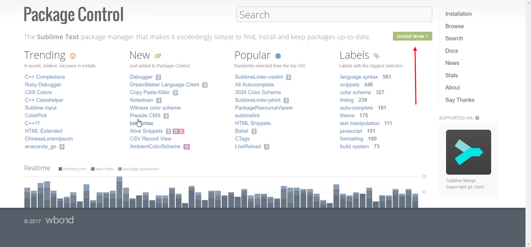The width and height of the screenshot is (531, 247).
Task: Click the 3 badge next to Babel
Action: pos(254,131)
